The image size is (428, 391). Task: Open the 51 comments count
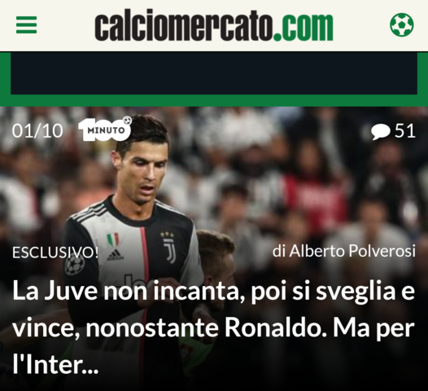click(x=405, y=131)
